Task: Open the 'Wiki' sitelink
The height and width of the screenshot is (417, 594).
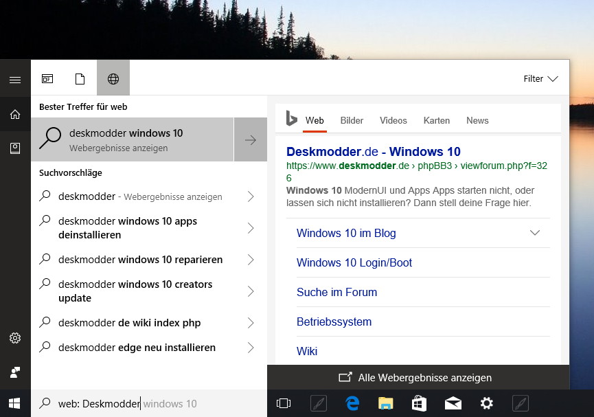Action: 307,351
